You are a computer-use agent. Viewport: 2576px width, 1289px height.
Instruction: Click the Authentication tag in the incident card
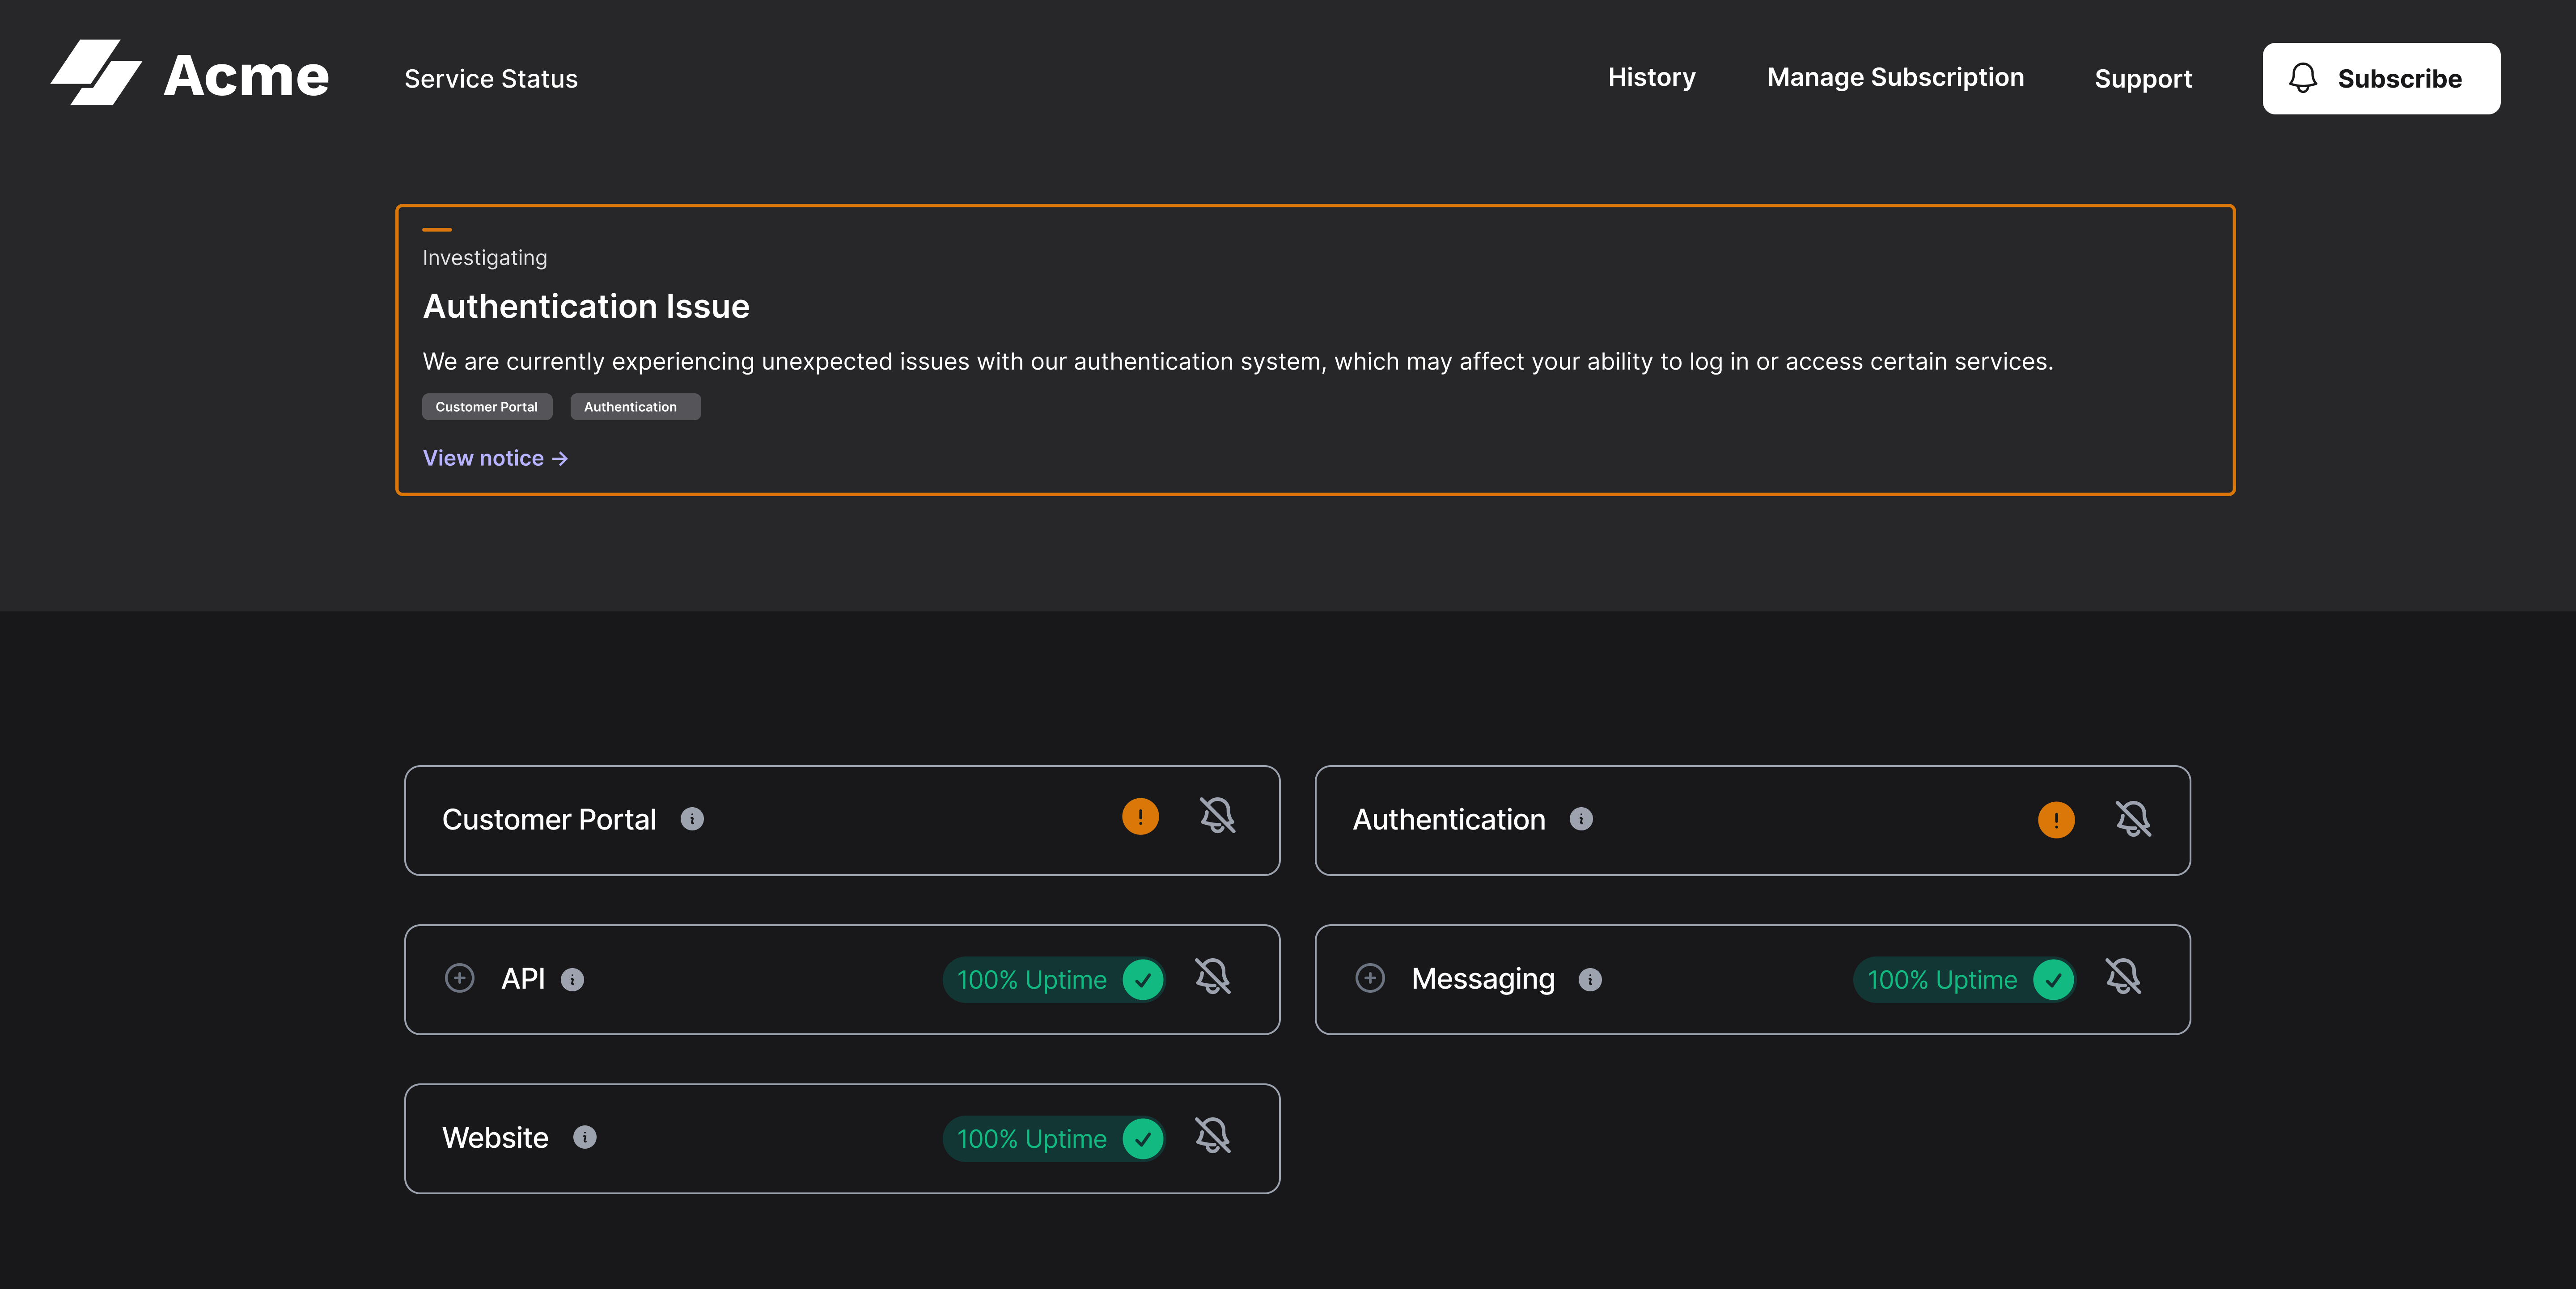coord(634,407)
